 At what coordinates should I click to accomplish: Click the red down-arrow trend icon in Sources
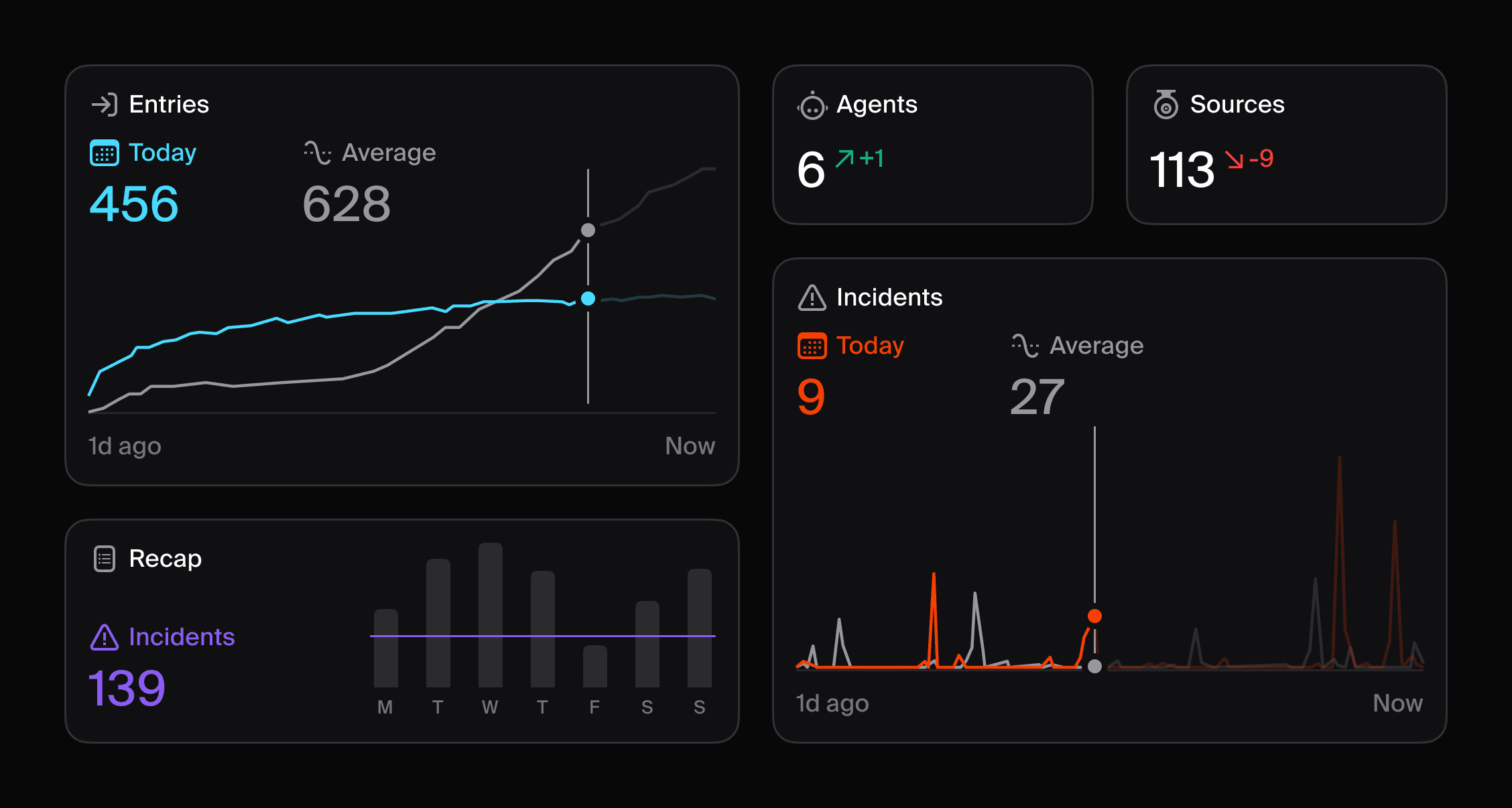[1234, 159]
